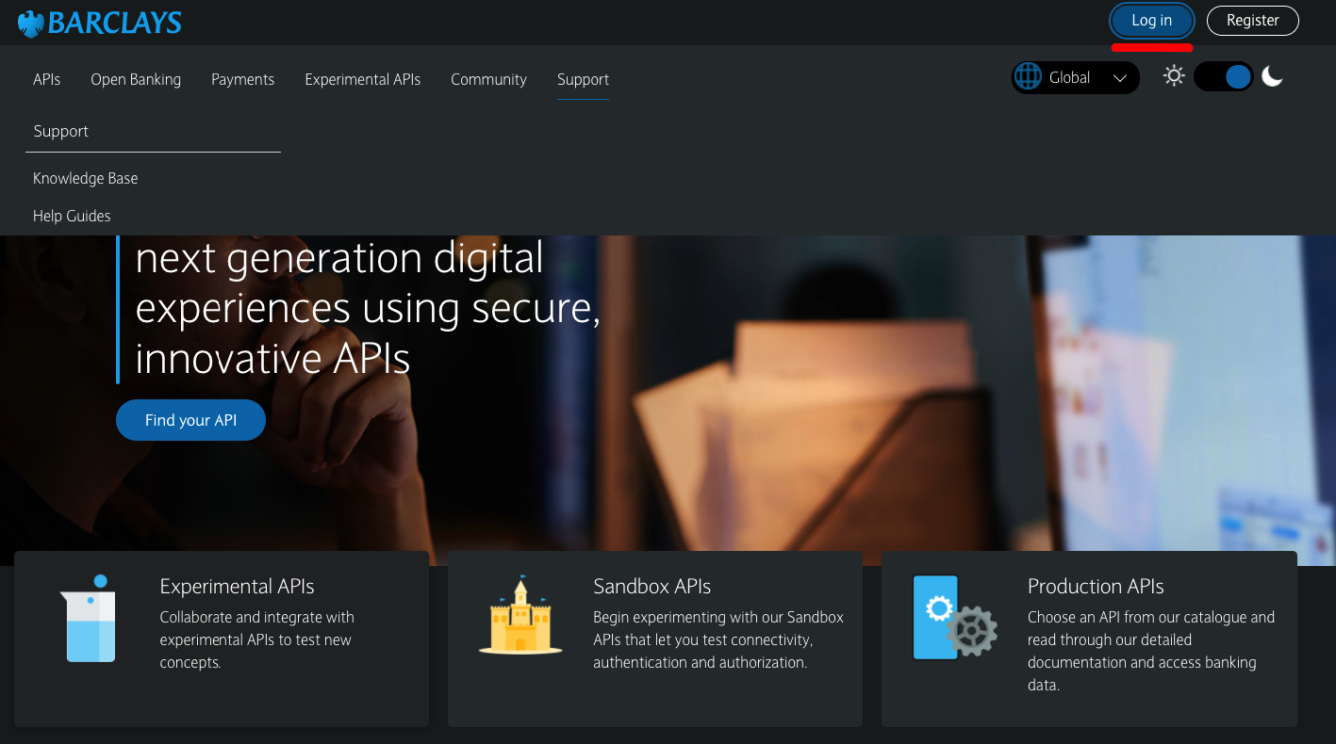Click the Find your API button
Image resolution: width=1336 pixels, height=744 pixels.
coord(190,420)
